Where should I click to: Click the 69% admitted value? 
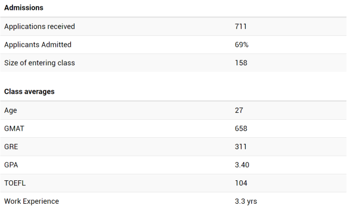coord(241,45)
